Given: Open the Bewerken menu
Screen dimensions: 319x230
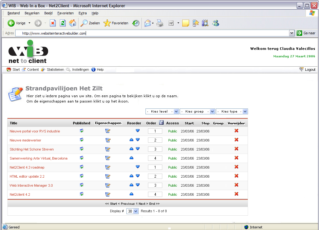Looking at the screenshot, I should point(32,13).
